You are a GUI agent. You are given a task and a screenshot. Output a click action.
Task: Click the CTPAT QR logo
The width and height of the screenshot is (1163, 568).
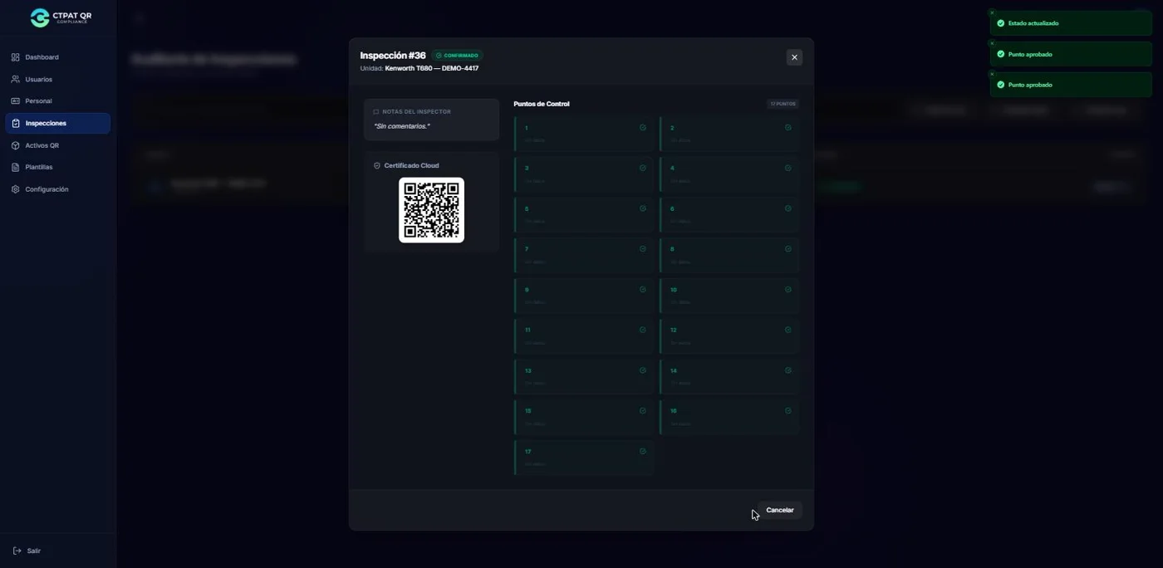pos(61,18)
